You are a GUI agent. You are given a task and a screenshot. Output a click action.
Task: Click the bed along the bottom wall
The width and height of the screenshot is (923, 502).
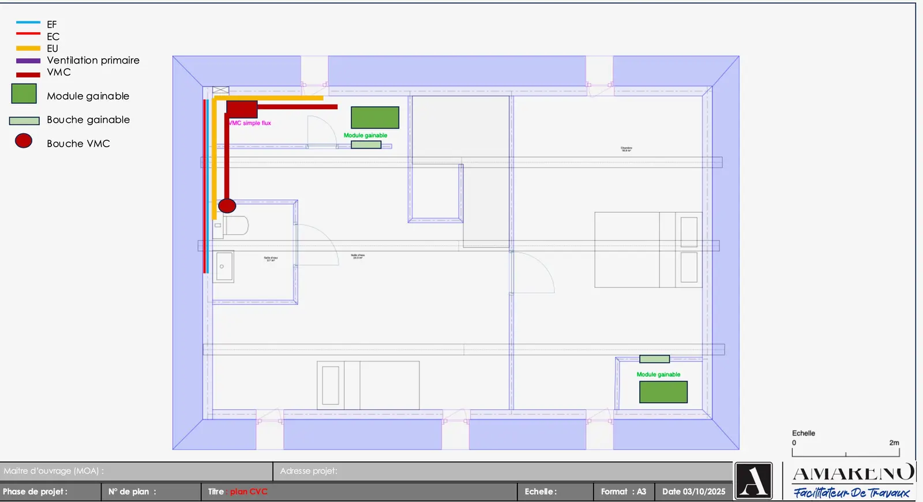click(368, 385)
